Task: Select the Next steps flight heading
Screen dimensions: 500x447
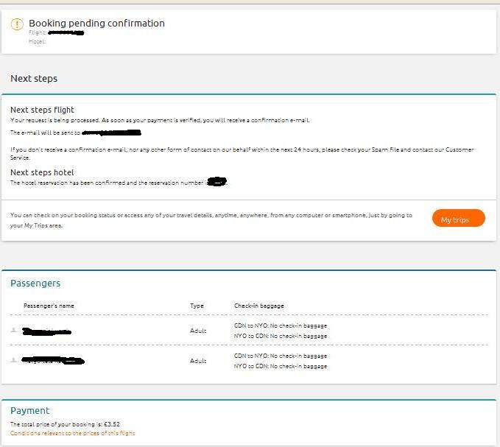Action: coord(42,110)
